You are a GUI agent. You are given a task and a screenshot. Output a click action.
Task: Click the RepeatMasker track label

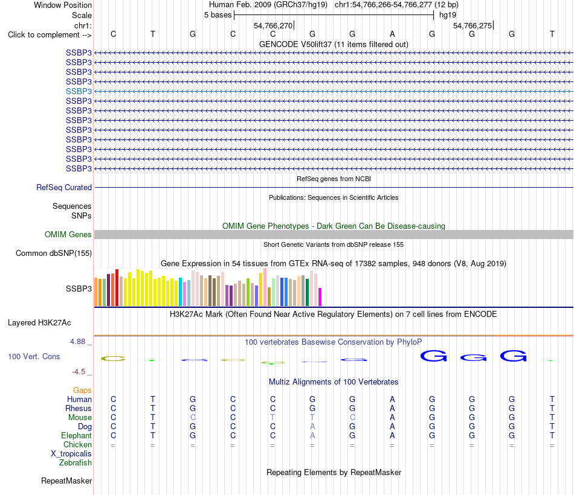coord(66,481)
